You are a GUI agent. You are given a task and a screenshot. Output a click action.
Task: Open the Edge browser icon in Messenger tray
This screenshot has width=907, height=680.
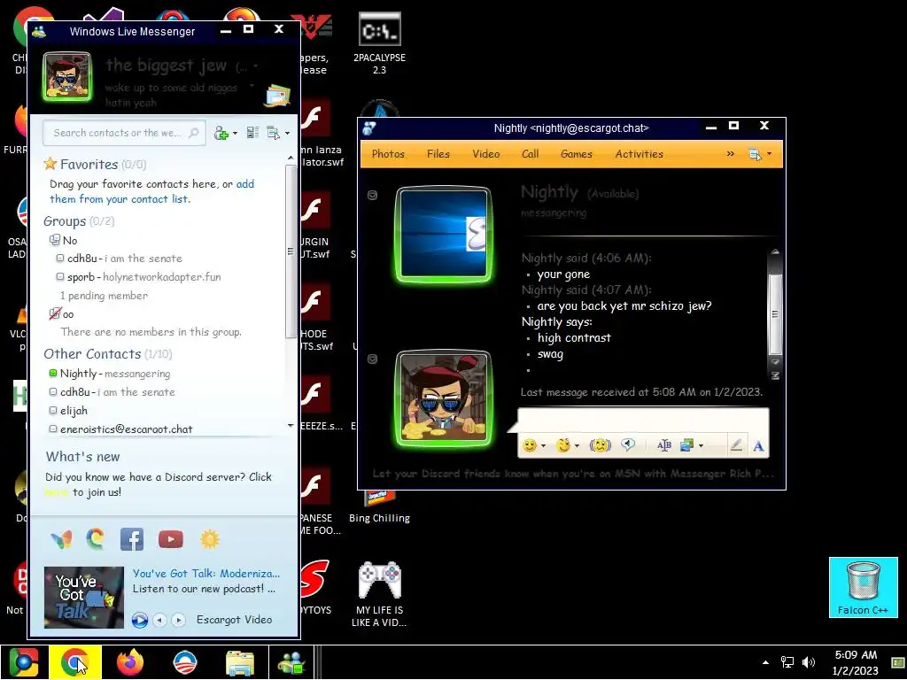pyautogui.click(x=96, y=539)
